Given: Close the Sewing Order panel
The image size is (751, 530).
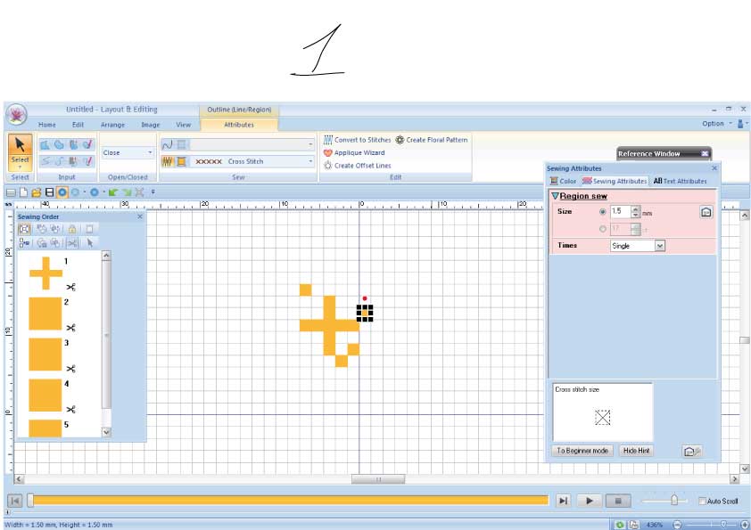Looking at the screenshot, I should point(140,216).
